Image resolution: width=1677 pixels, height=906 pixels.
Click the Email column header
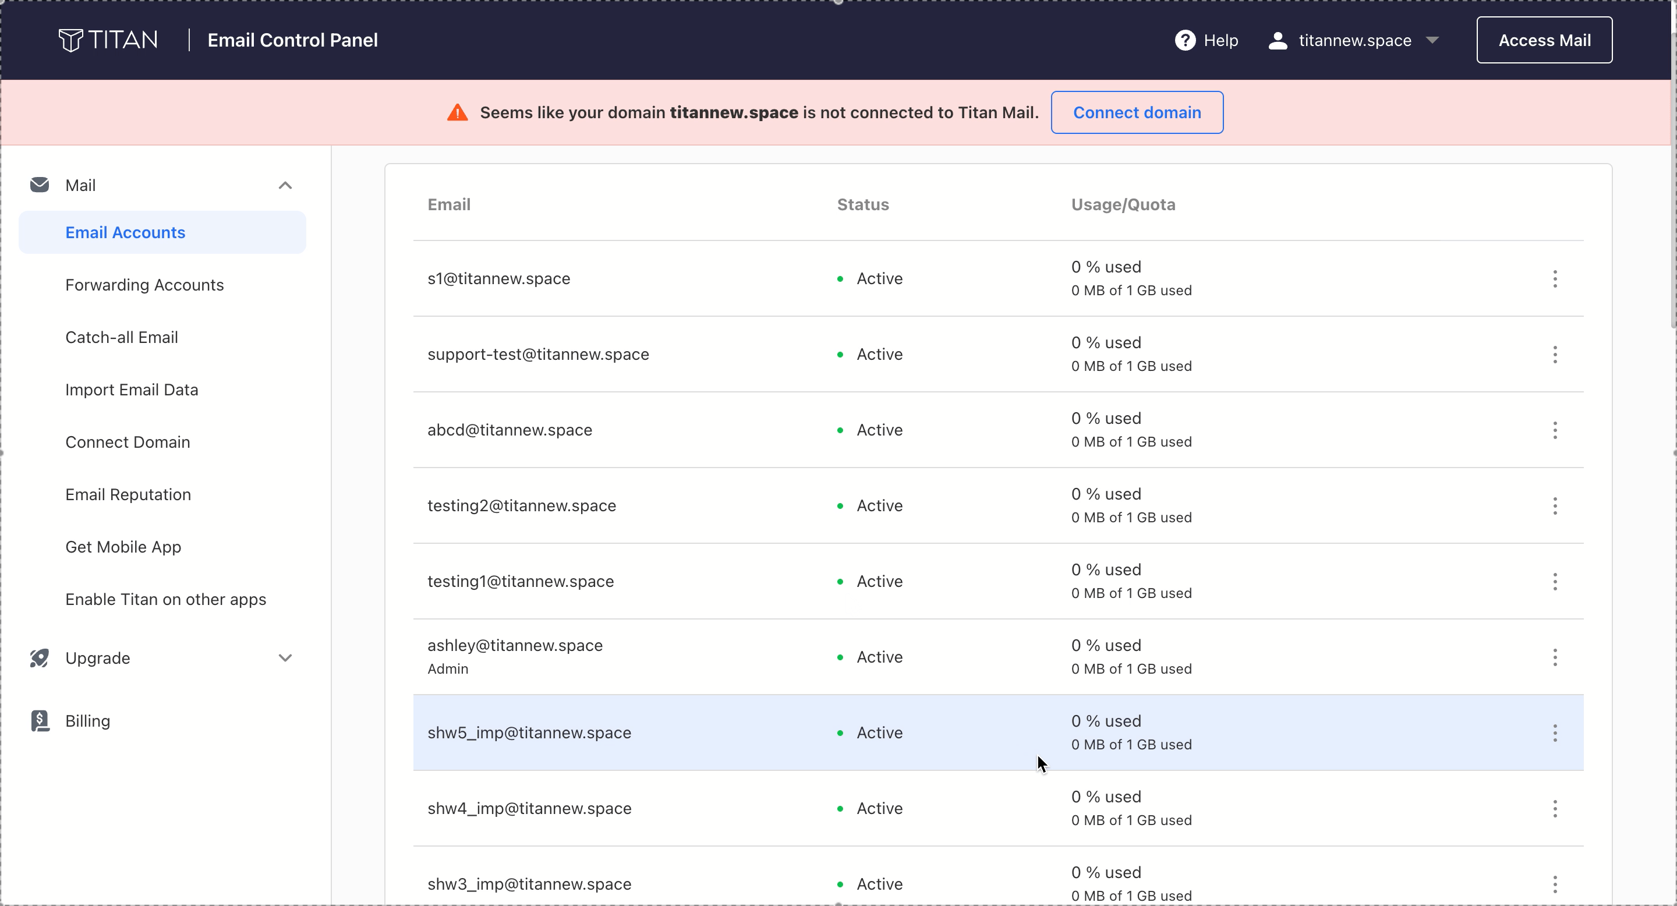[x=449, y=204]
